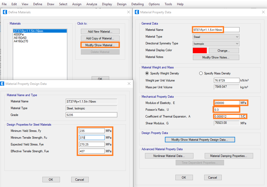Close the Define Materials dialog
The height and width of the screenshot is (187, 267).
129,12
